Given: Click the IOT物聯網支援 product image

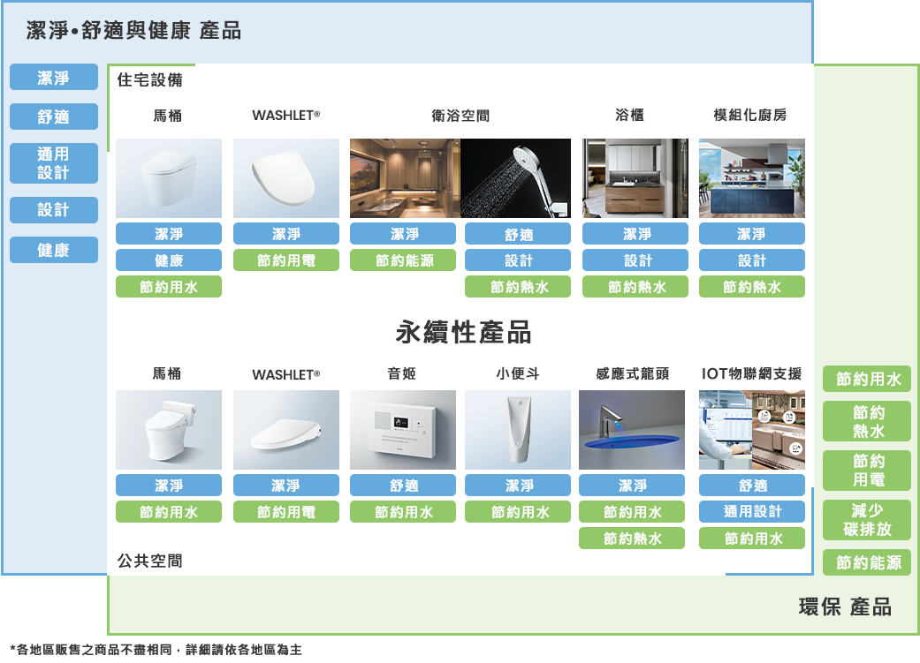Looking at the screenshot, I should (751, 430).
